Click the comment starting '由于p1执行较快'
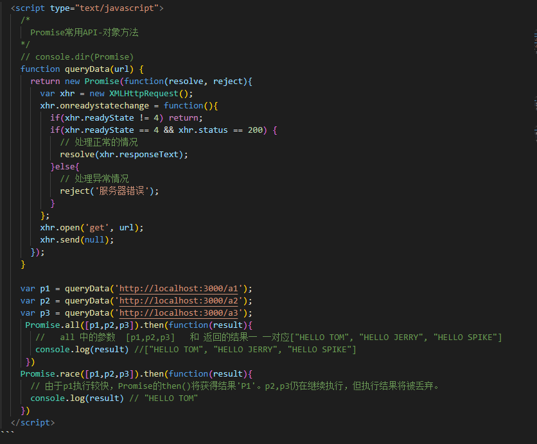Viewport: 537px width, 444px height. click(235, 386)
